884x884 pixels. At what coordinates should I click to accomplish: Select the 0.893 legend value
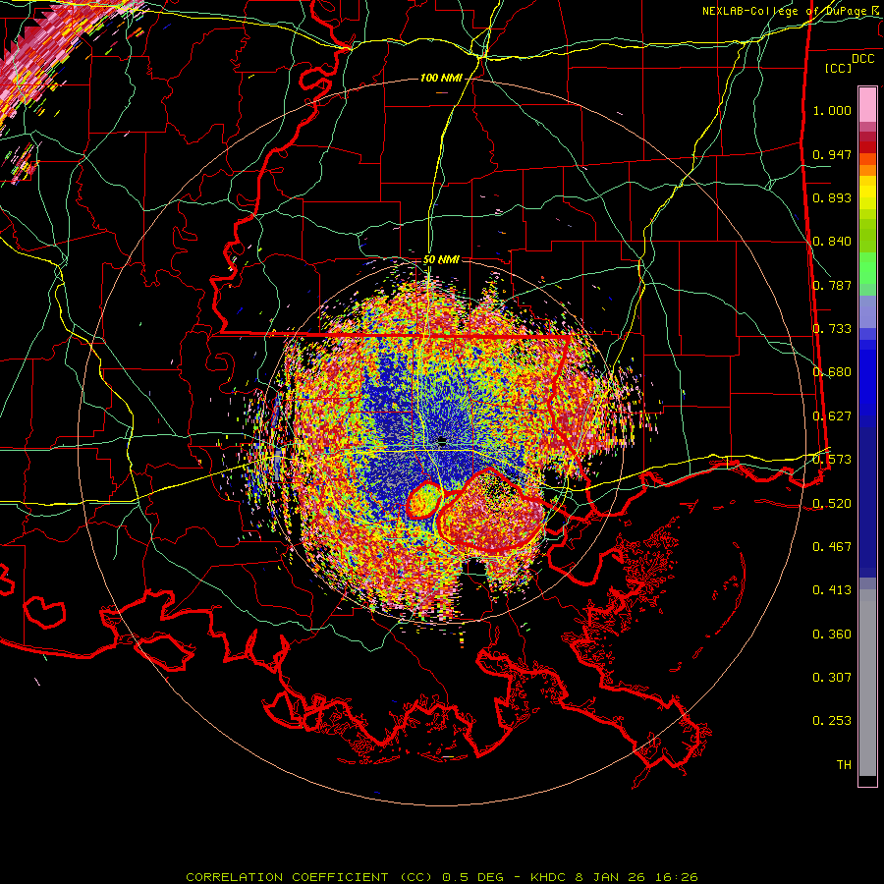(832, 197)
